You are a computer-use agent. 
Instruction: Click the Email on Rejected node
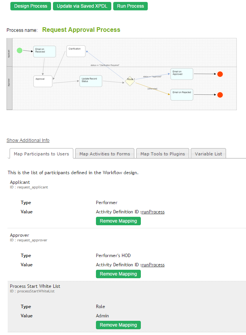click(x=182, y=95)
